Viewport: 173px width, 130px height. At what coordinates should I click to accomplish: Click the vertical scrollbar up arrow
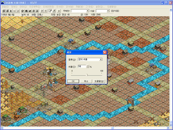click(171, 10)
